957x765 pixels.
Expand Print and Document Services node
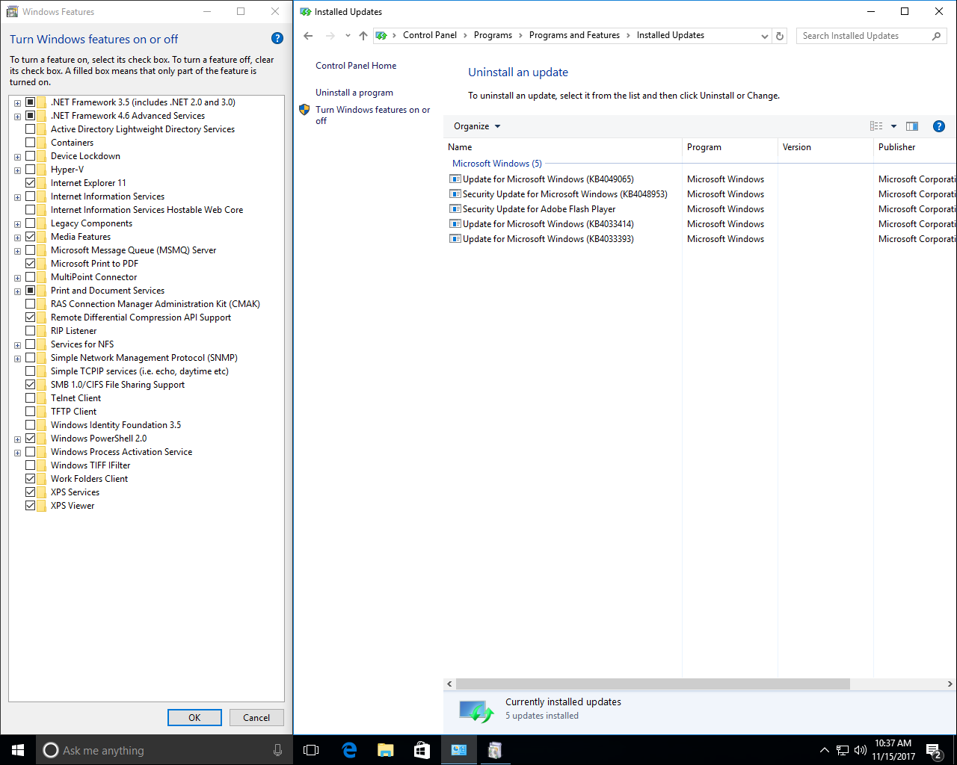pyautogui.click(x=17, y=291)
